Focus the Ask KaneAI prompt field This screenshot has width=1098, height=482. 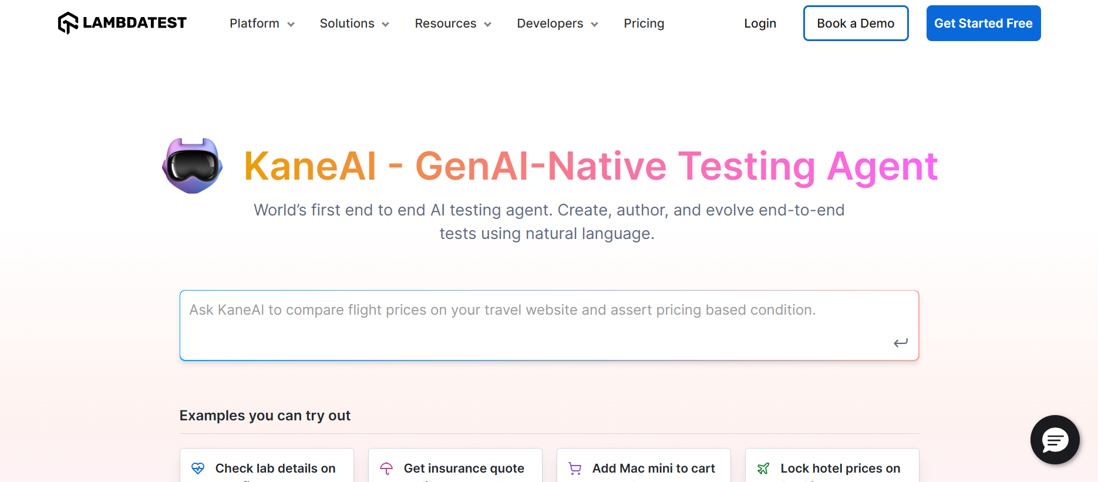point(549,325)
